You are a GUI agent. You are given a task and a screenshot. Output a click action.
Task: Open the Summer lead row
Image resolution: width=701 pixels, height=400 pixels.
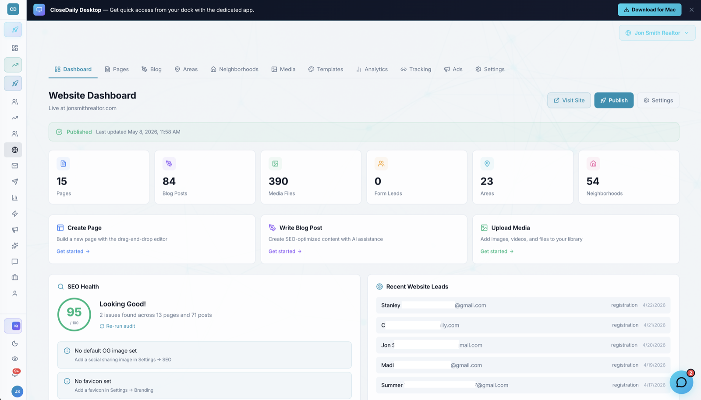(523, 385)
